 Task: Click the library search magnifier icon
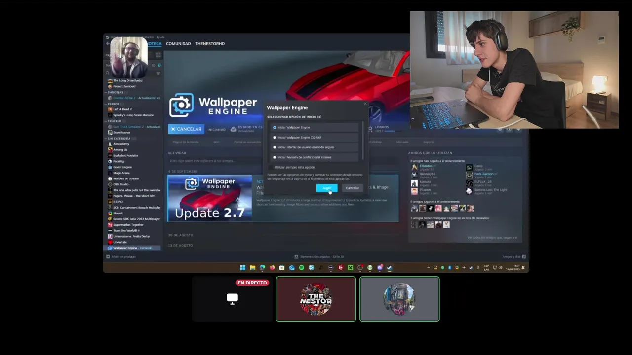point(107,73)
